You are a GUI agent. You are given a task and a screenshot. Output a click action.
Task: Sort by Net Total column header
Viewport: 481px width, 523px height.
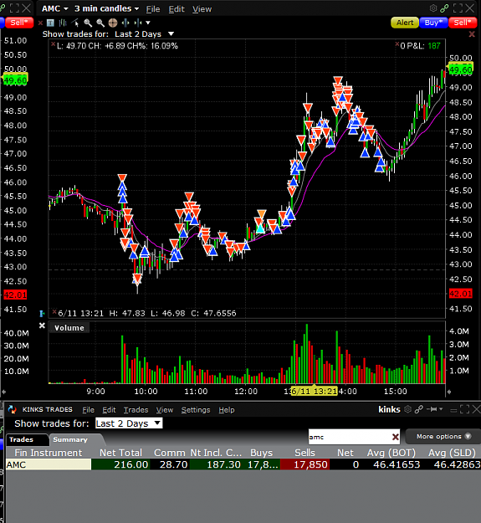tap(120, 453)
